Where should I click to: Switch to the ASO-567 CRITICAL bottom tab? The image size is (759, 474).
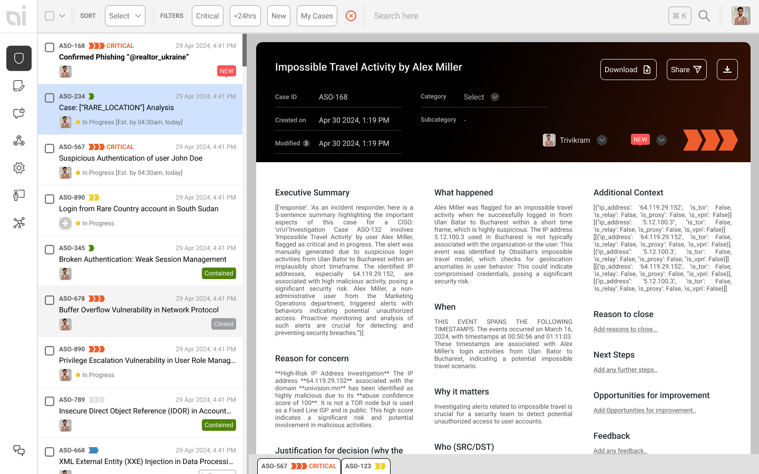299,466
